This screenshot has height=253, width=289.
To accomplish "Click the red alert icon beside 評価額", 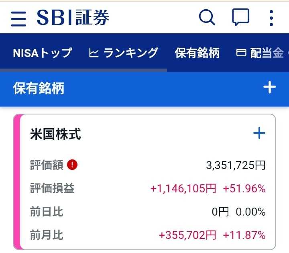I will [73, 165].
